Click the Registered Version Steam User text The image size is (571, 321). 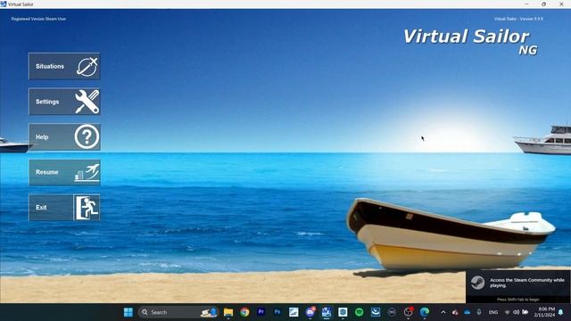tap(38, 19)
